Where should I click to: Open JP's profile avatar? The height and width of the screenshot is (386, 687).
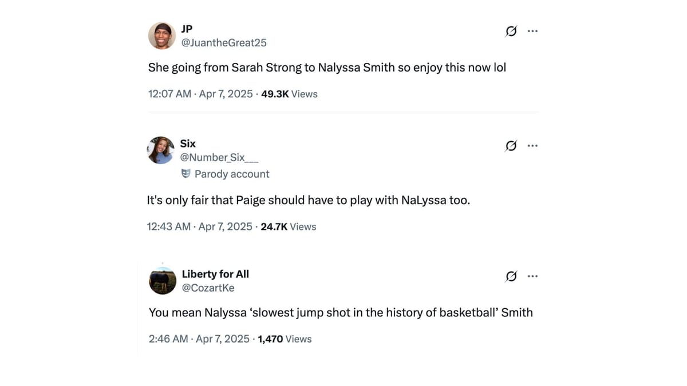click(162, 35)
